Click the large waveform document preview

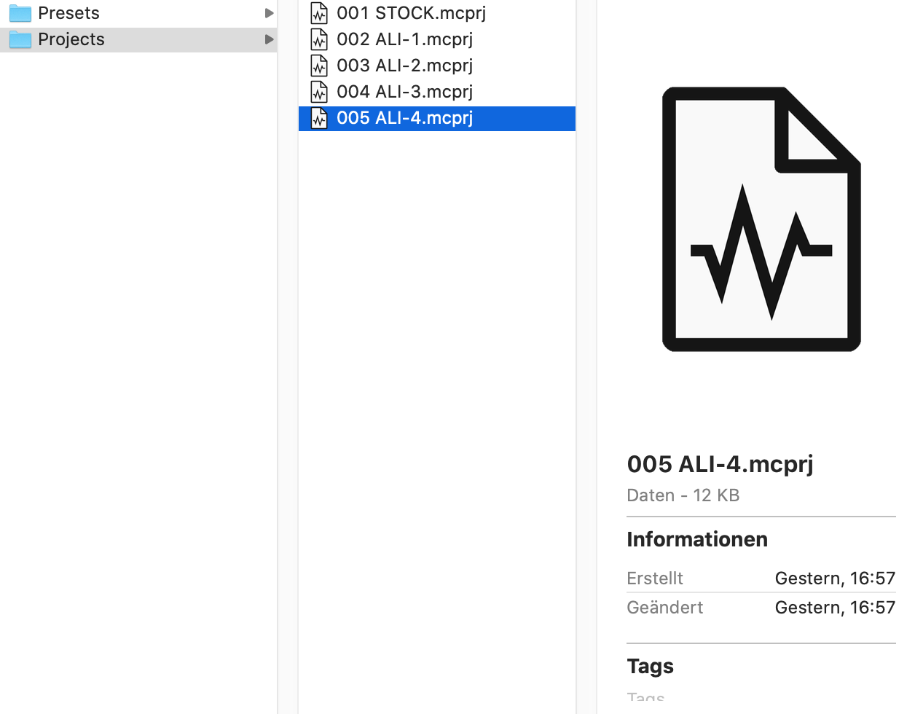[x=761, y=219]
